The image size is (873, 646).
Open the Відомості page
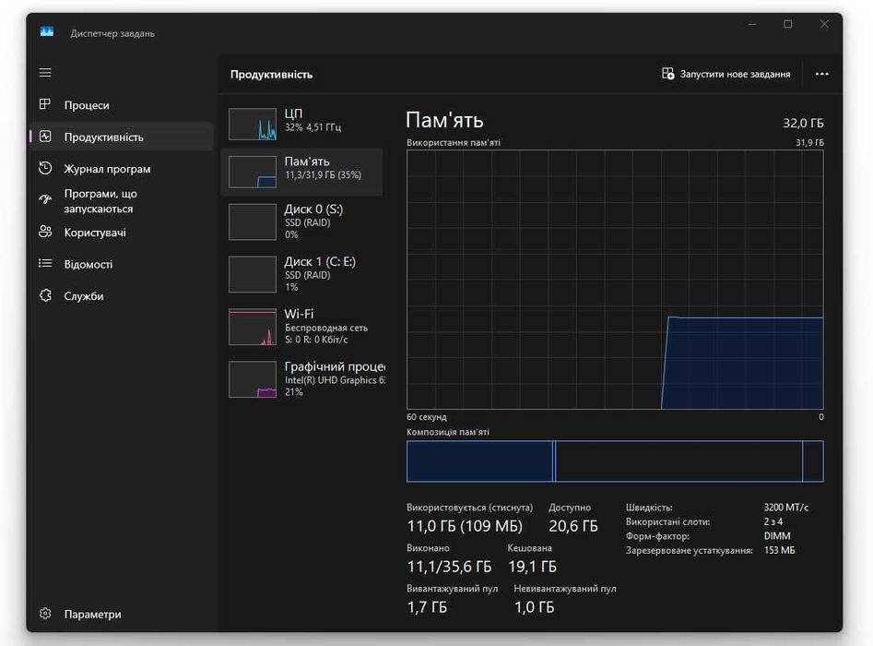click(122, 264)
